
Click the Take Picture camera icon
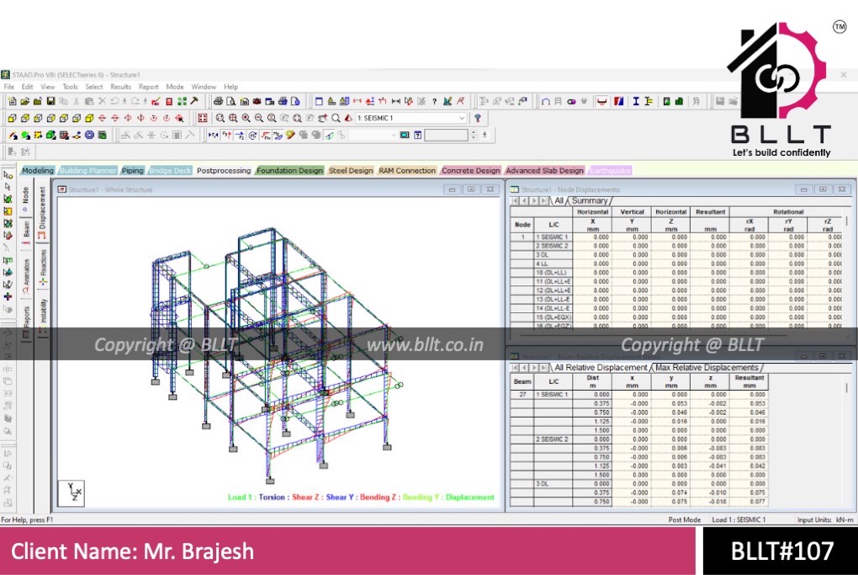(257, 101)
